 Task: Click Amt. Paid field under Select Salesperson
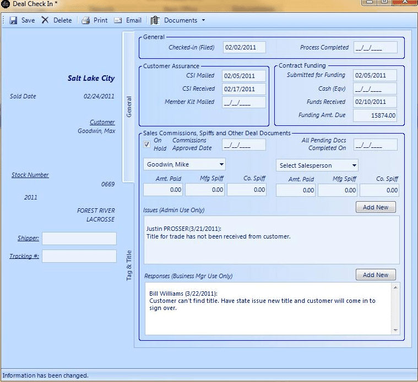(x=296, y=190)
